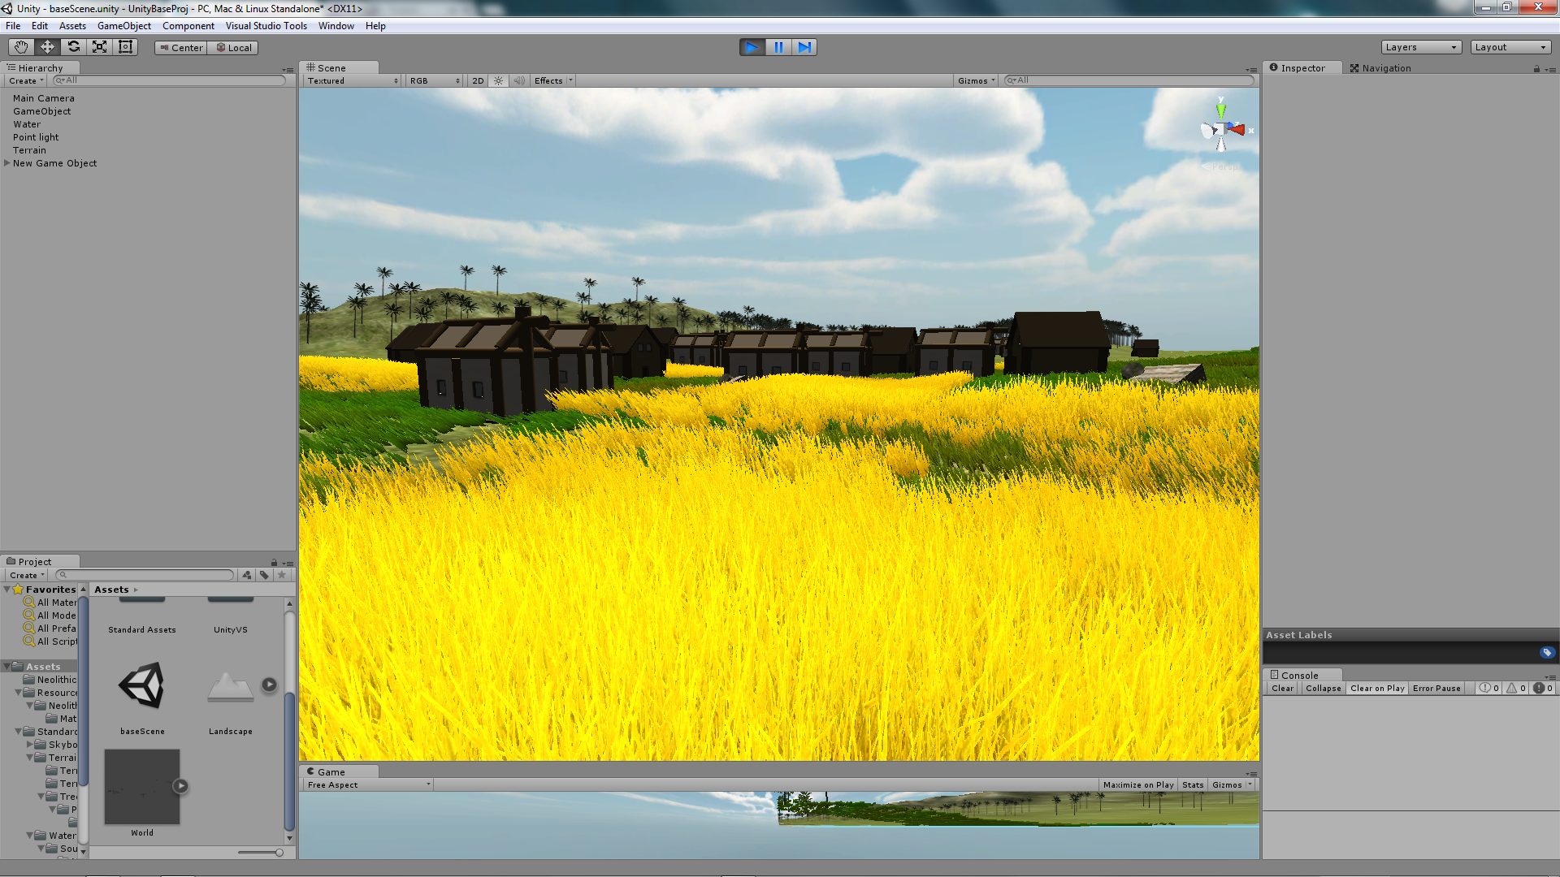Image resolution: width=1560 pixels, height=877 pixels.
Task: Click the Step frame button
Action: 804,47
